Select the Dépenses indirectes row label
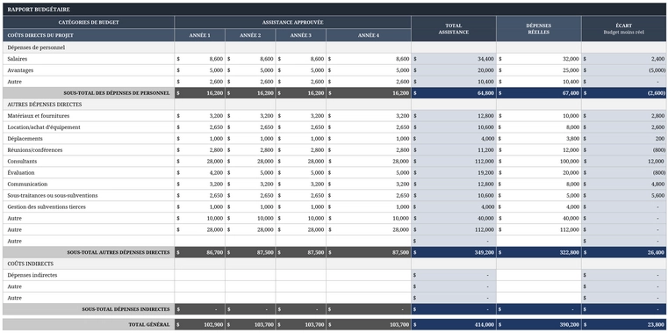This screenshot has width=668, height=333. coord(89,275)
